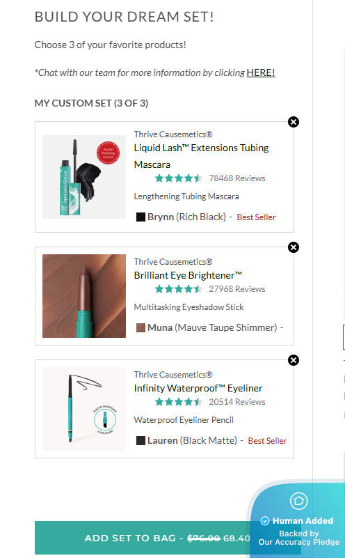View the 78468 Reviews link
345x558 pixels.
coord(237,178)
